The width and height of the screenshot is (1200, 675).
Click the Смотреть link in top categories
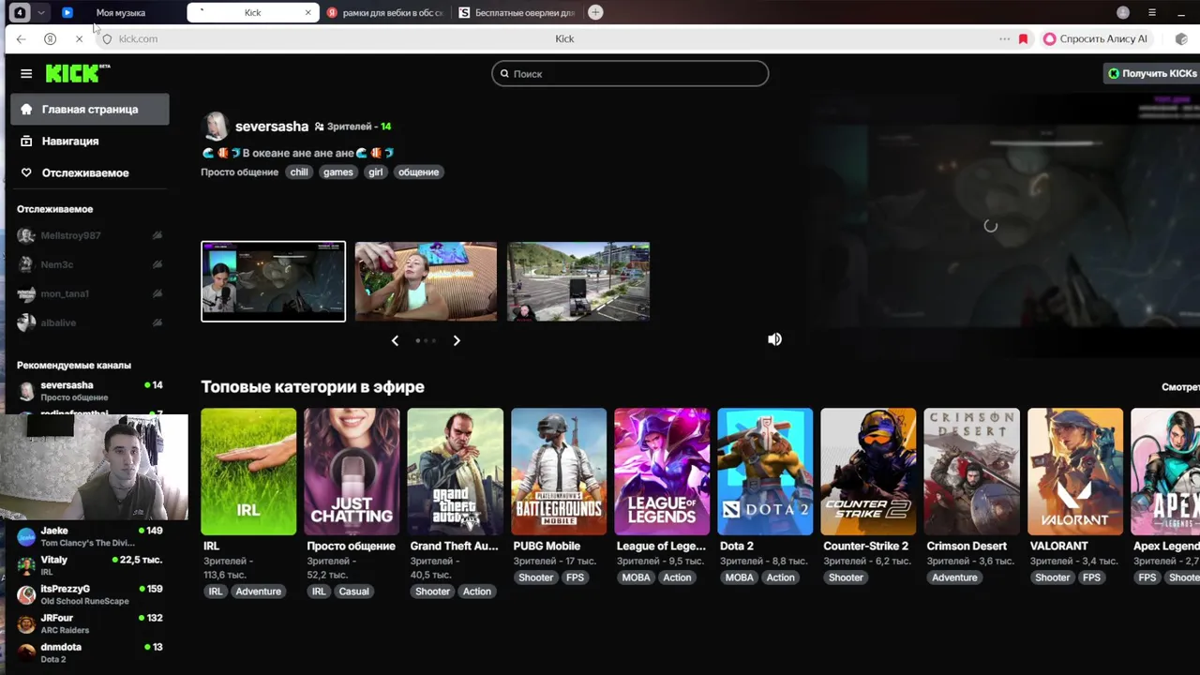pos(1180,387)
